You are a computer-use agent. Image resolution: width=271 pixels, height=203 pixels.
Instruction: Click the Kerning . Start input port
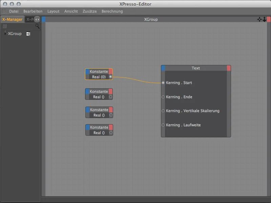163,83
